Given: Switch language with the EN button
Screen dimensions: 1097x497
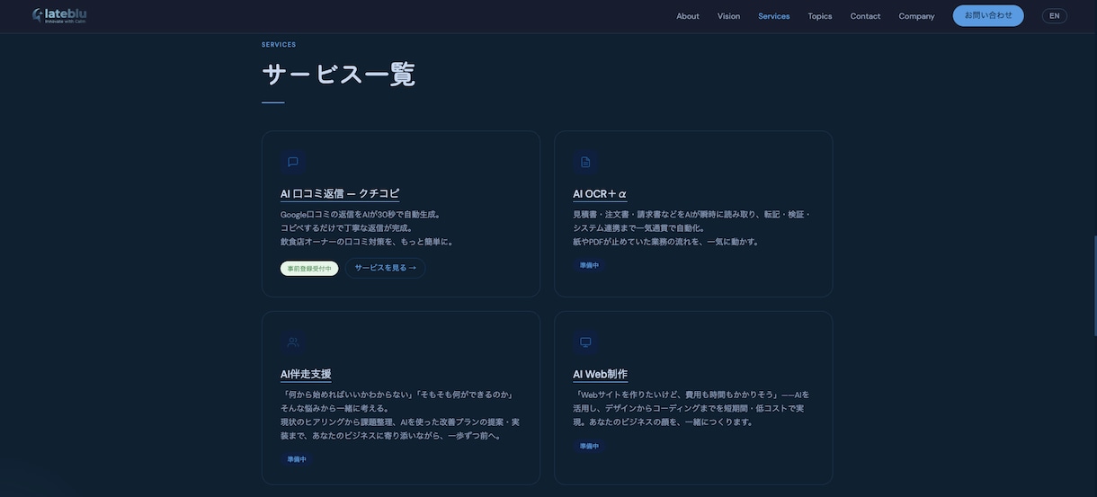Looking at the screenshot, I should pyautogui.click(x=1055, y=15).
